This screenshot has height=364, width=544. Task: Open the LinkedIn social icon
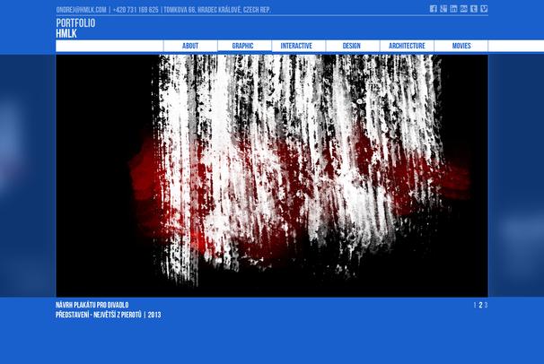coord(453,9)
